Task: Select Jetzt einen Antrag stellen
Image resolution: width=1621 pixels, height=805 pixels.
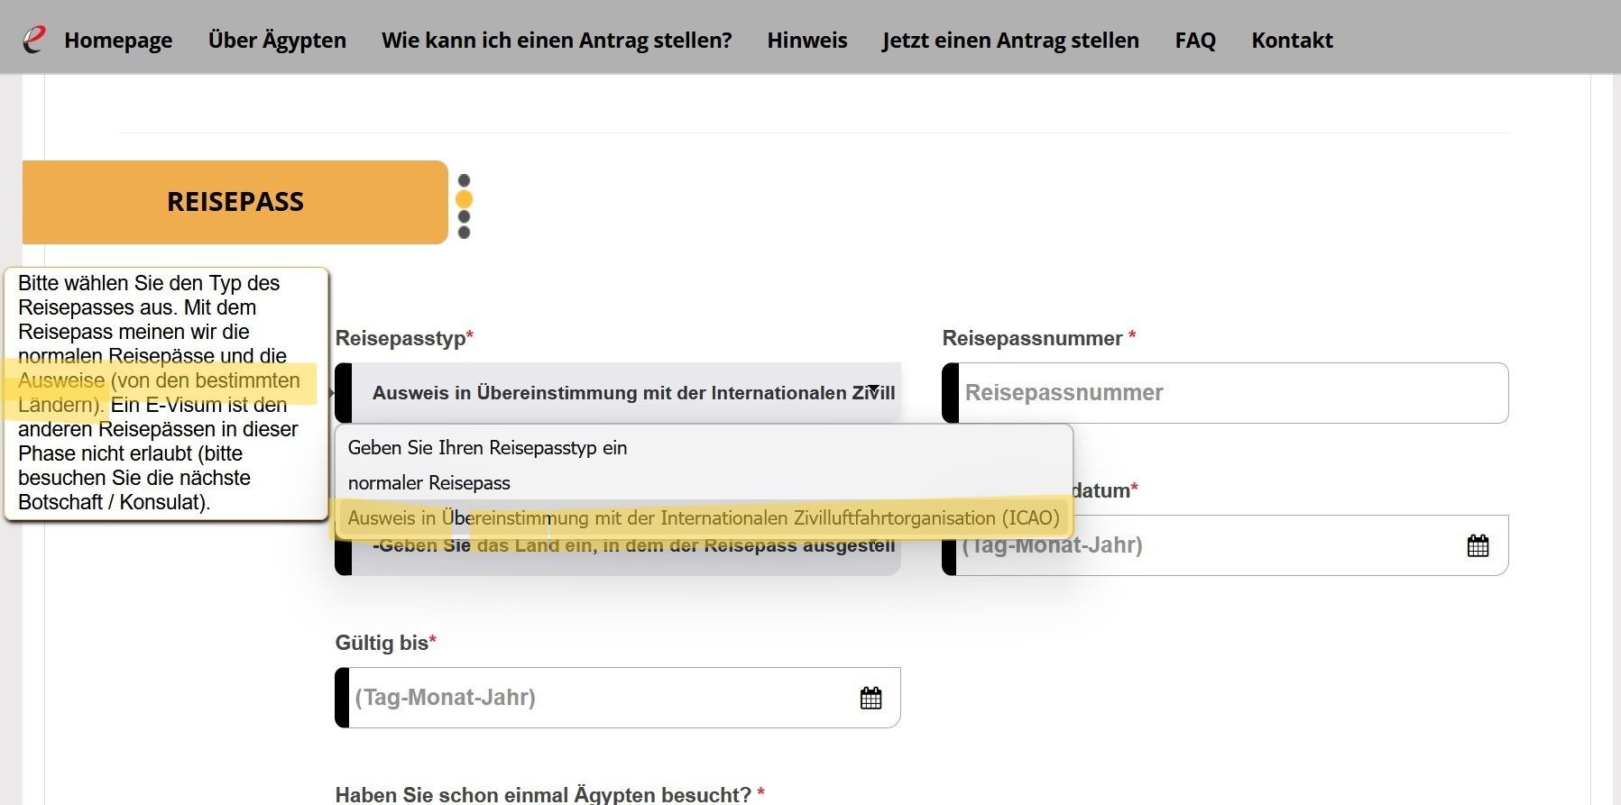Action: pyautogui.click(x=1010, y=40)
